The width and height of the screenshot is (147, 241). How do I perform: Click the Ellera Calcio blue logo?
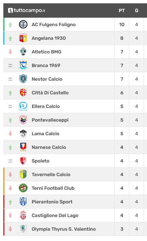pos(23,106)
